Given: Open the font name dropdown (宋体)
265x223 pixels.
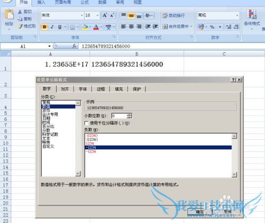Looking at the screenshot, I should click(82, 15).
